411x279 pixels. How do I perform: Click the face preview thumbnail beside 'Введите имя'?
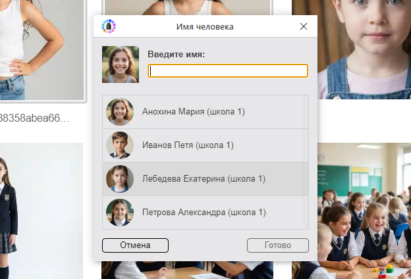pyautogui.click(x=121, y=64)
